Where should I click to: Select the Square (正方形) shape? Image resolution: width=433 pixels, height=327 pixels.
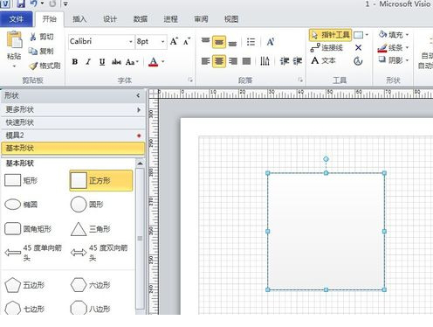pos(101,181)
